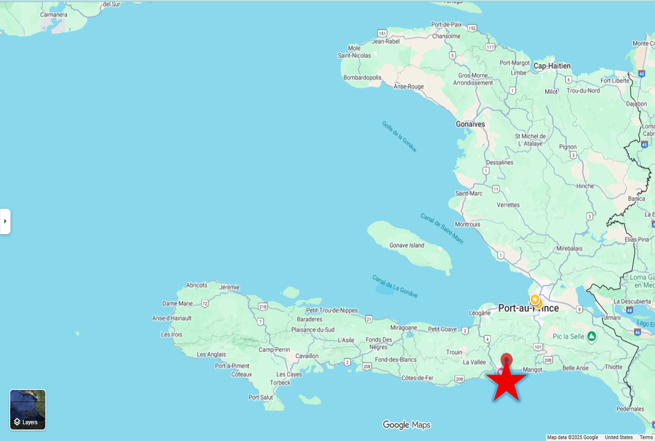Click the Route 48 shield near La Descubierta
This screenshot has height=441, width=655.
pos(629,311)
